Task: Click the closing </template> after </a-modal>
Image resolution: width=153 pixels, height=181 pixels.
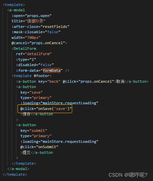Action: point(15,175)
